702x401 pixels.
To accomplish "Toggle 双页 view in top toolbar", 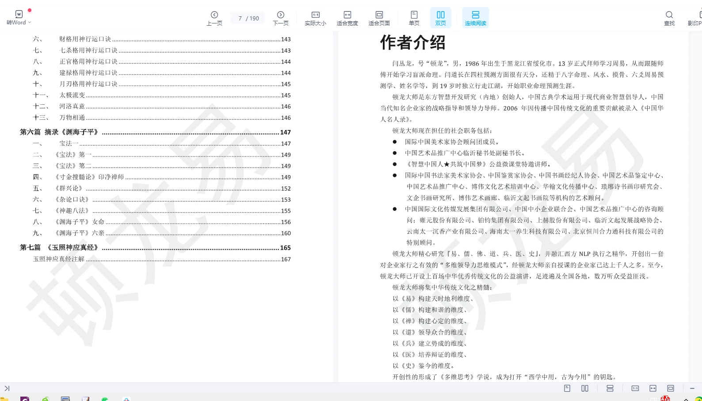I will point(441,18).
